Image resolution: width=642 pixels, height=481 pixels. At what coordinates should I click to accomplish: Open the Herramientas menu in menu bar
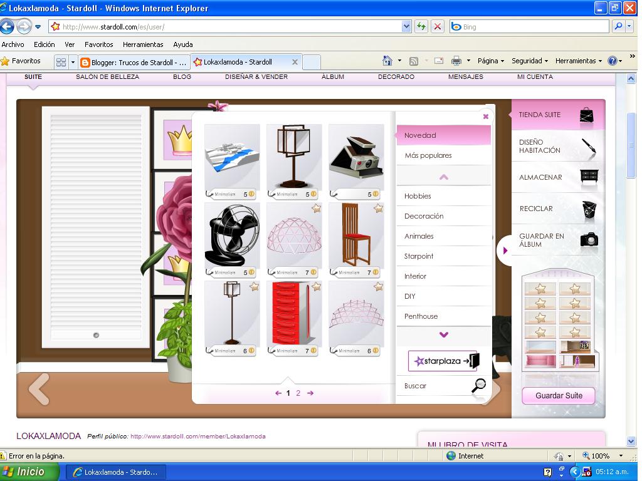coord(143,44)
